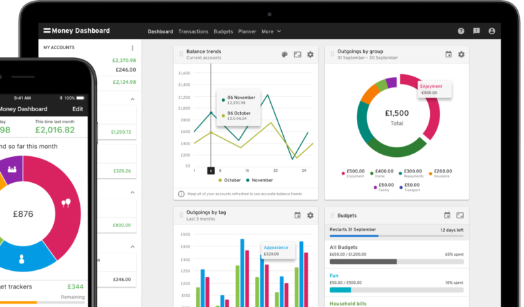The width and height of the screenshot is (524, 307).
Task: Open the More dropdown menu
Action: (271, 31)
